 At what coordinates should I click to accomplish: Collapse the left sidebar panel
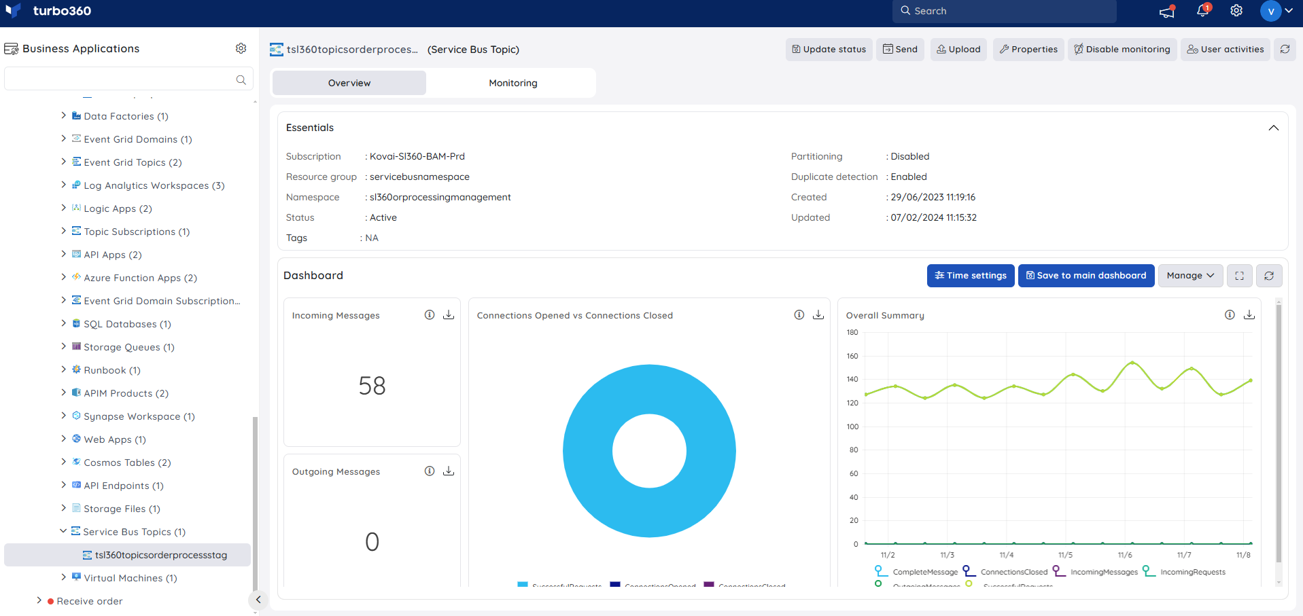pos(258,600)
